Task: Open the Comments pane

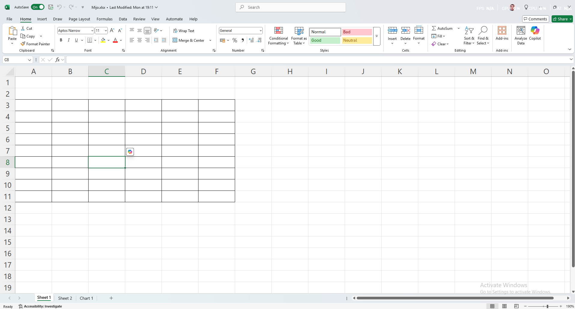Action: [x=535, y=19]
